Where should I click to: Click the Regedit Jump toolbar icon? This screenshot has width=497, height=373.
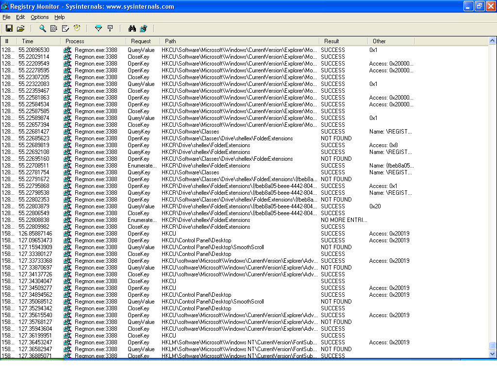[x=143, y=29]
